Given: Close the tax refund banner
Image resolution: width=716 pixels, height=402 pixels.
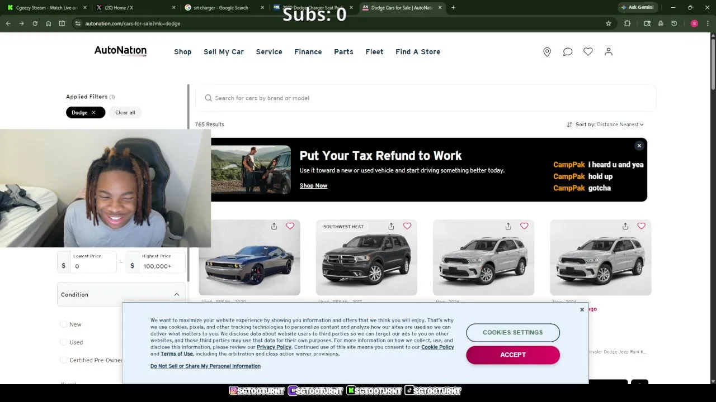Looking at the screenshot, I should (x=639, y=146).
